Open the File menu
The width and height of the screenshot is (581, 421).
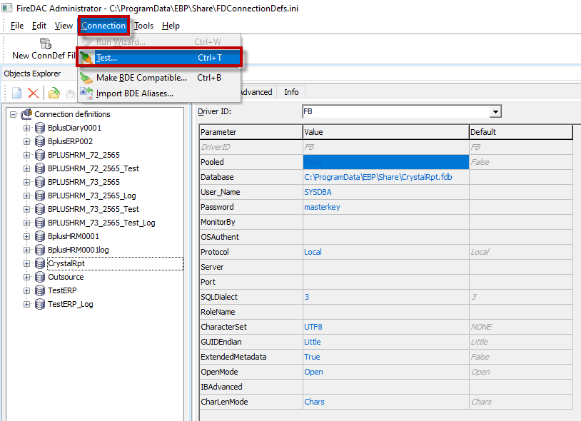[x=17, y=26]
